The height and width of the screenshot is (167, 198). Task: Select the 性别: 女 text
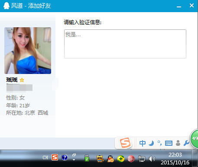15,98
